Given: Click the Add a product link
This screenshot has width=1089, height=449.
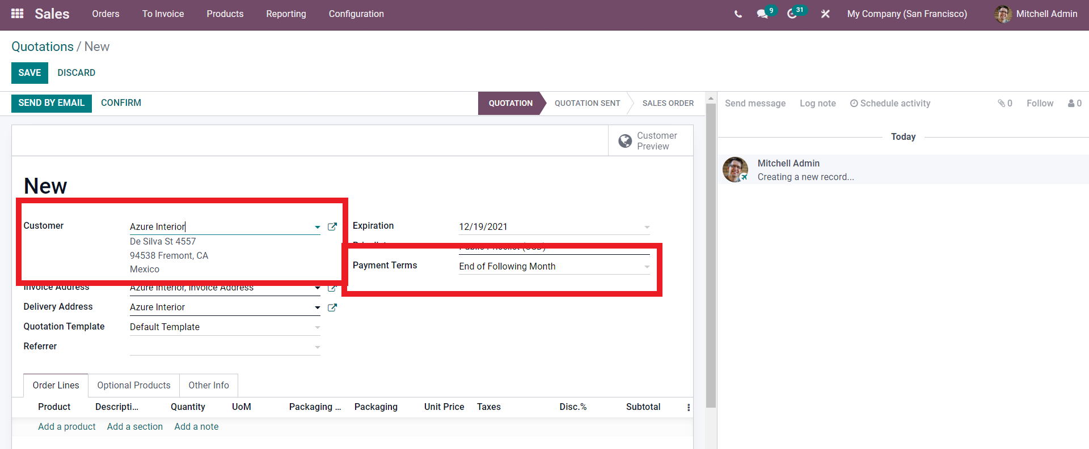Looking at the screenshot, I should [67, 426].
